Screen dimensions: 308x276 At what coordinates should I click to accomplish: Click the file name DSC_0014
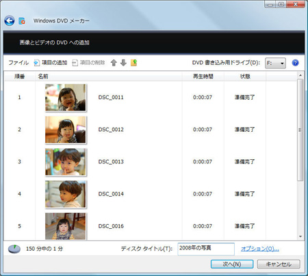coord(111,194)
